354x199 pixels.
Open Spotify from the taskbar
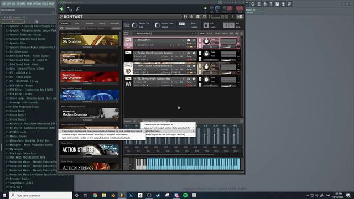[185, 195]
